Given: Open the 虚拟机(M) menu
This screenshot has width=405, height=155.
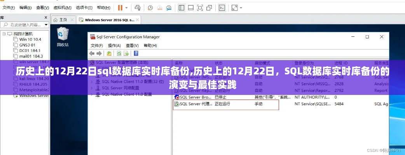Looking at the screenshot, I should tap(62, 8).
